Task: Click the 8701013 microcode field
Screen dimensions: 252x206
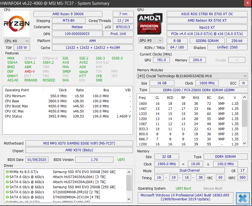Action: tap(123, 27)
